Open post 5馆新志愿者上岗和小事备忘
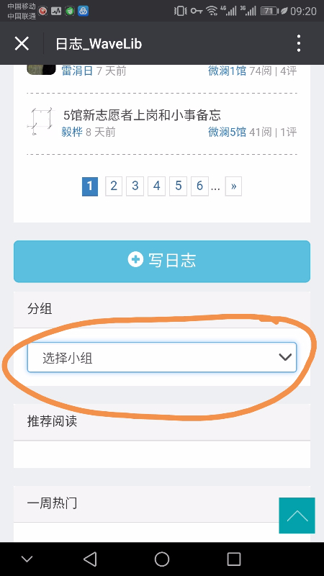 [x=142, y=115]
